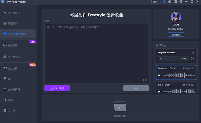The image size is (201, 123).
Task: Select the Downtown - Barré beat card
Action: pos(176,72)
